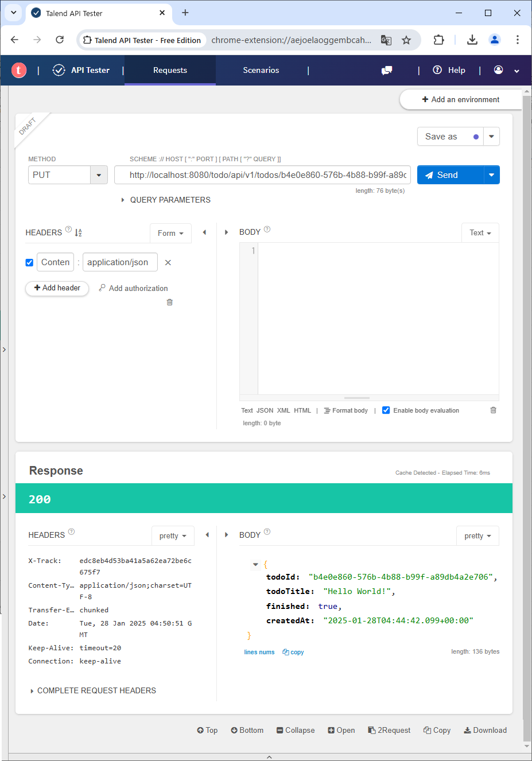Screen dimensions: 532x761
Task: Click the Talend logo icon
Action: [19, 70]
